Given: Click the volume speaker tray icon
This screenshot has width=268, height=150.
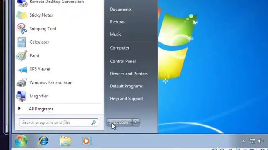Looking at the screenshot, I should coord(260,141).
